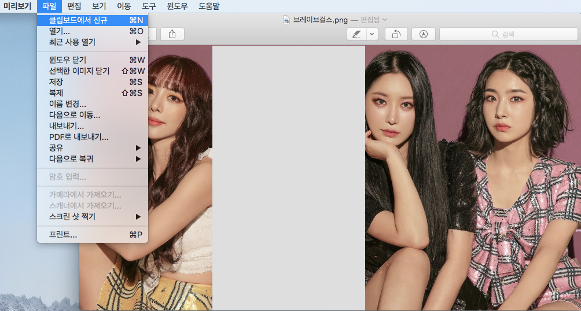Show the Markup toolbar icon
Image resolution: width=581 pixels, height=311 pixels.
tap(424, 34)
